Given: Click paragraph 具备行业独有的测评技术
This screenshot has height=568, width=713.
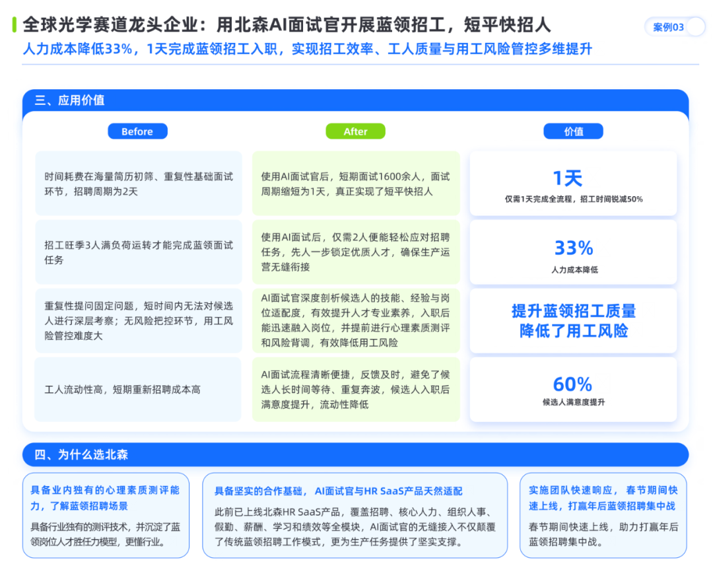Looking at the screenshot, I should (x=105, y=534).
